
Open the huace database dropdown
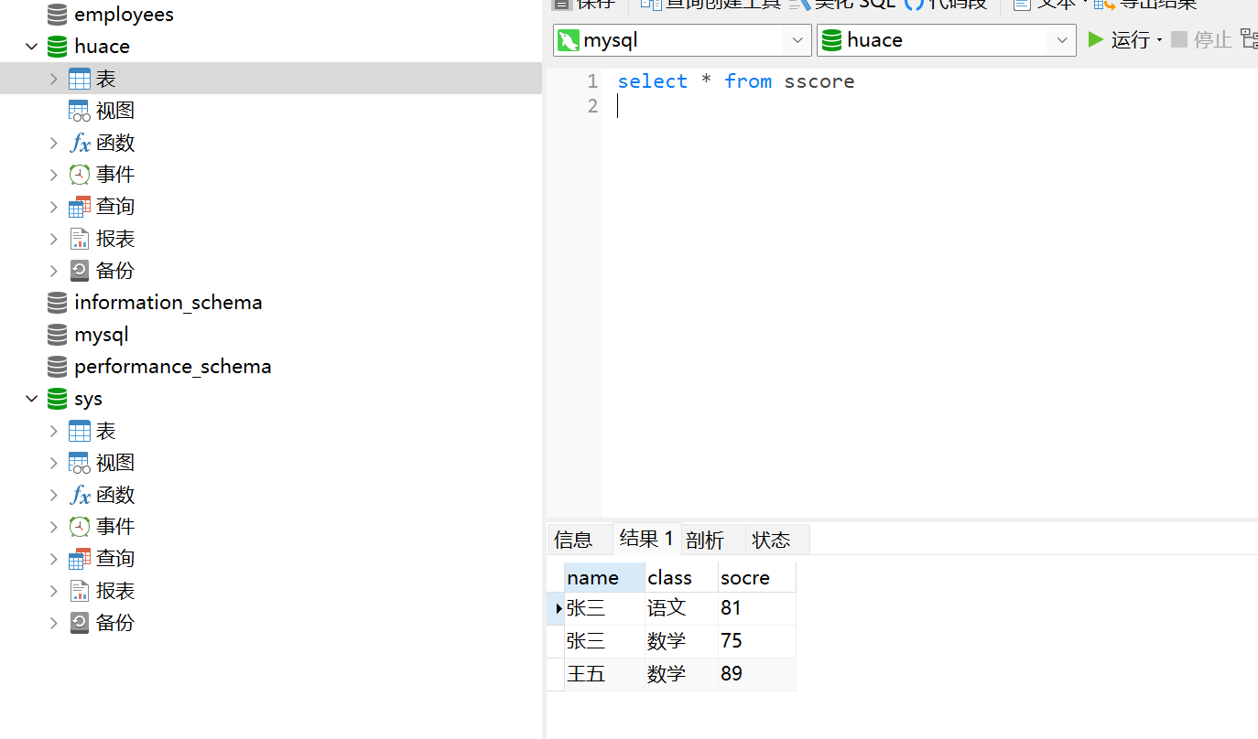[x=1061, y=39]
